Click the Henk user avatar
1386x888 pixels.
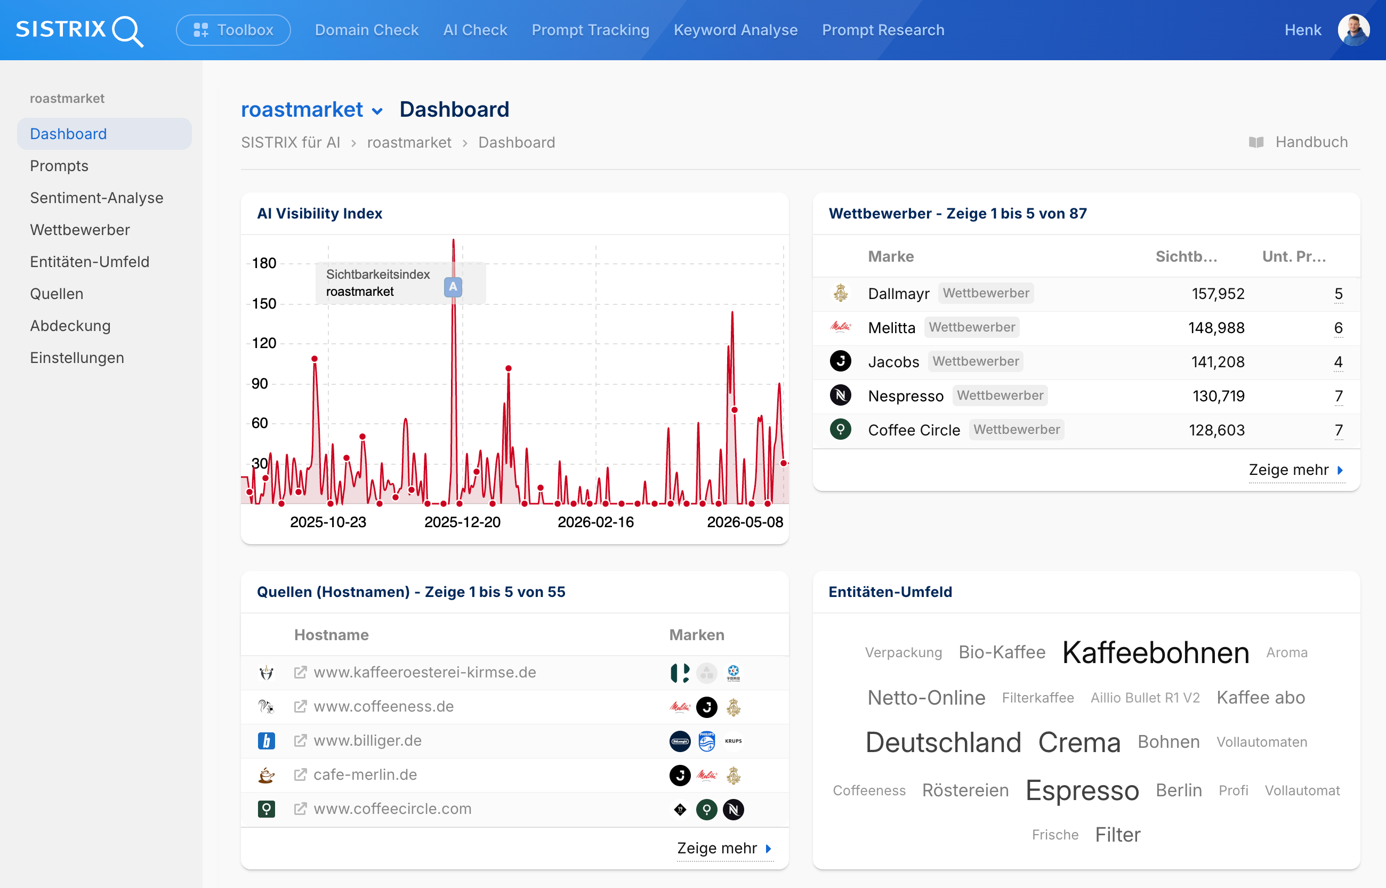1353,30
